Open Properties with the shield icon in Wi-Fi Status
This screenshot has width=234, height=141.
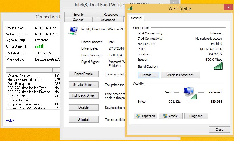pyautogui.click(x=145, y=116)
